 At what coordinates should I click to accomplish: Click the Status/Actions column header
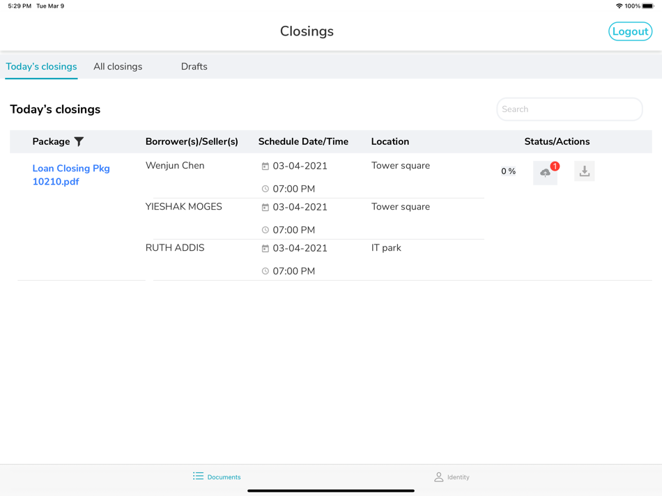point(557,141)
